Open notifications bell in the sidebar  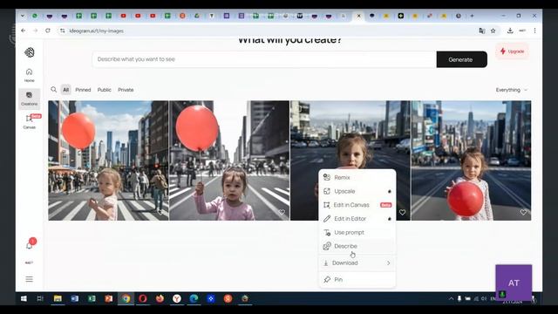point(29,246)
